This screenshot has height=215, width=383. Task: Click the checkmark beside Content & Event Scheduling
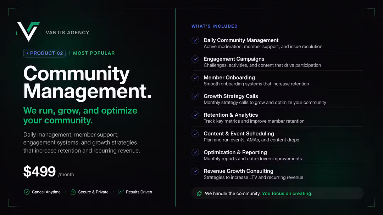(x=195, y=134)
